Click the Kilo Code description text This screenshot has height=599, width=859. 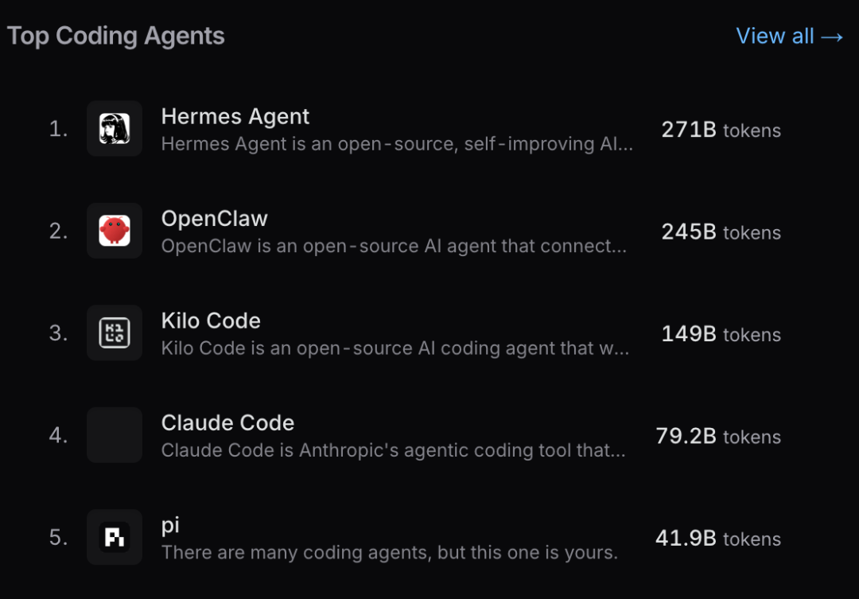[395, 348]
